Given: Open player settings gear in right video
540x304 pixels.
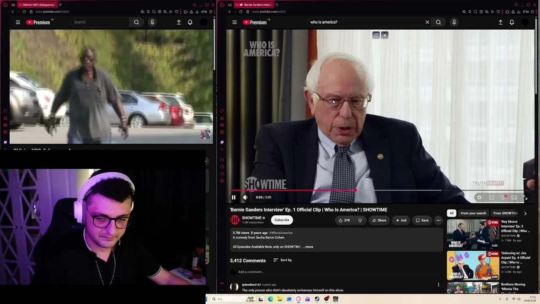Looking at the screenshot, I should coord(503,197).
